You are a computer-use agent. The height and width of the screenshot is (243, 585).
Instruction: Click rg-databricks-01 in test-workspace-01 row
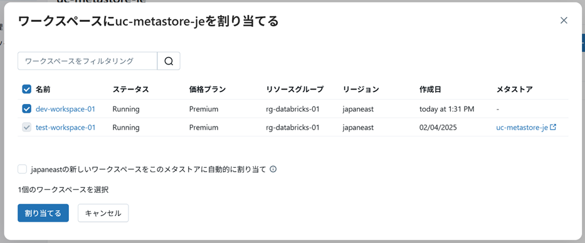click(293, 128)
